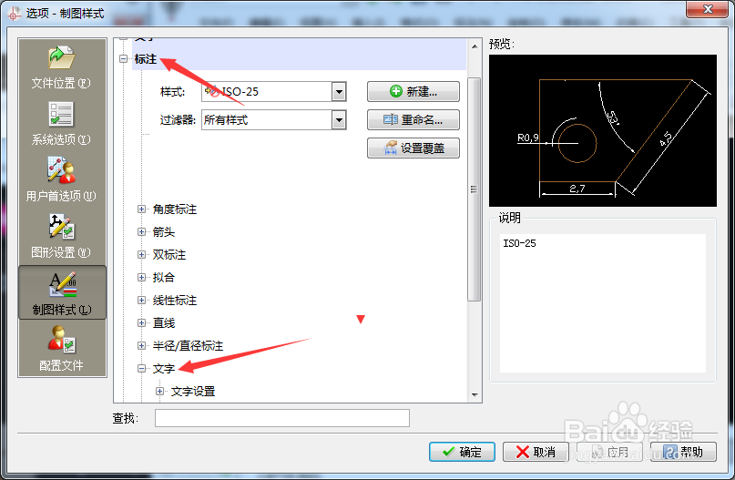Screen dimensions: 735x480
Task: Select the 文字设置 tree row text
Action: [x=193, y=391]
